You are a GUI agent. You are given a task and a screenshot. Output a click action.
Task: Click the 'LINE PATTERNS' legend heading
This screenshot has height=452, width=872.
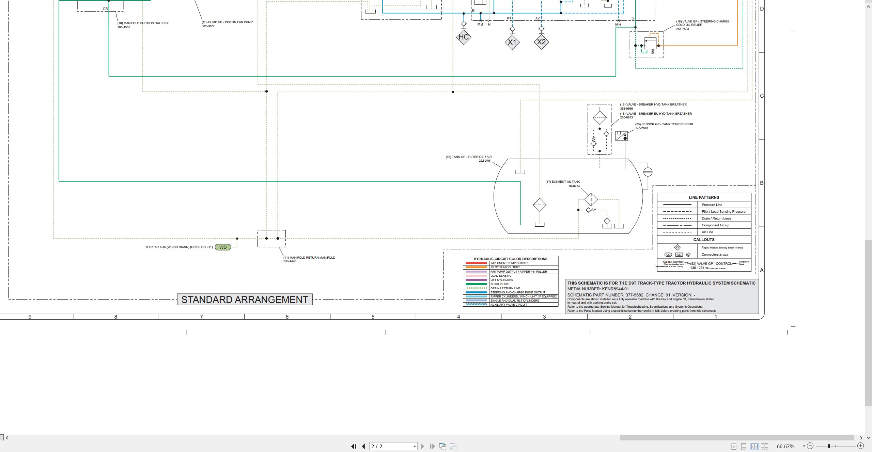[704, 197]
